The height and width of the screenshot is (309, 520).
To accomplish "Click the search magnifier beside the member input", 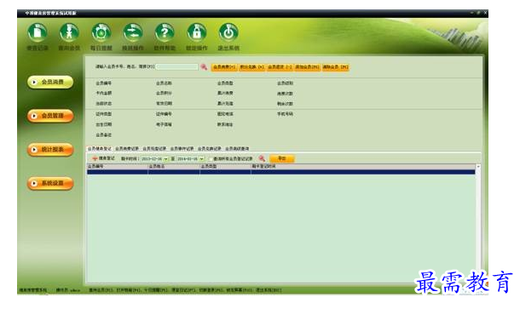I will coord(204,67).
